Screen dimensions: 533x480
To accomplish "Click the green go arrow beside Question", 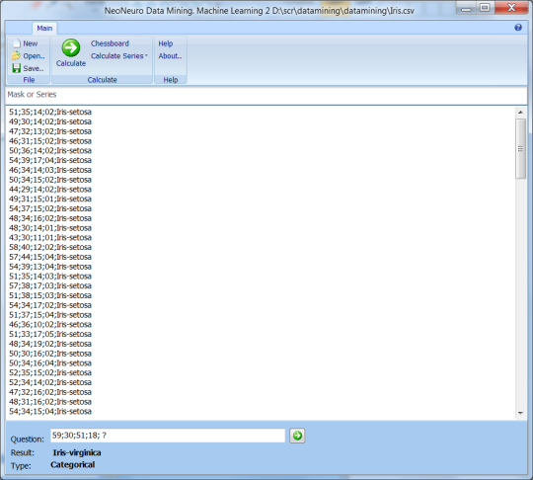I will [297, 436].
